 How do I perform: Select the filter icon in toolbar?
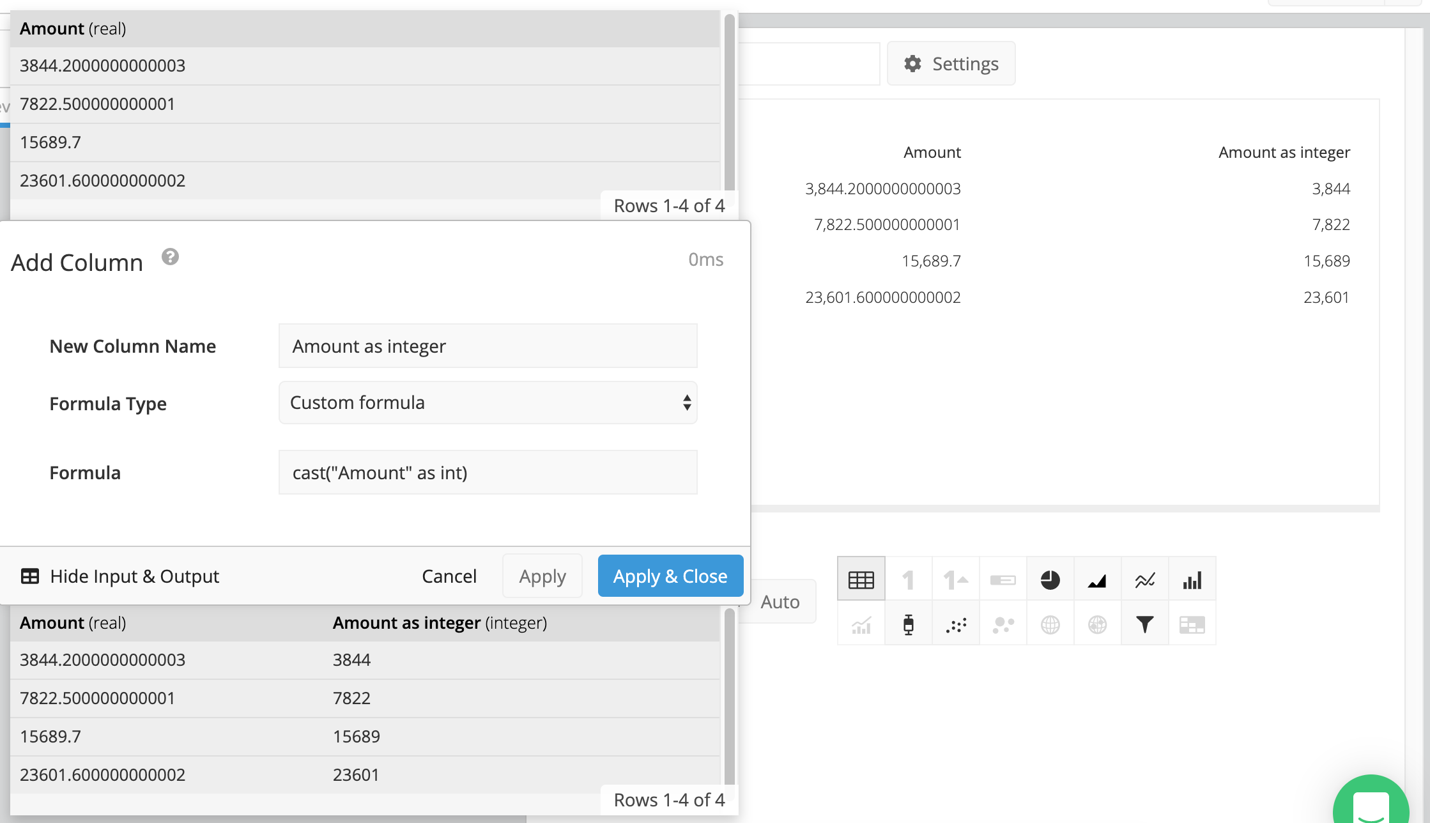1144,626
